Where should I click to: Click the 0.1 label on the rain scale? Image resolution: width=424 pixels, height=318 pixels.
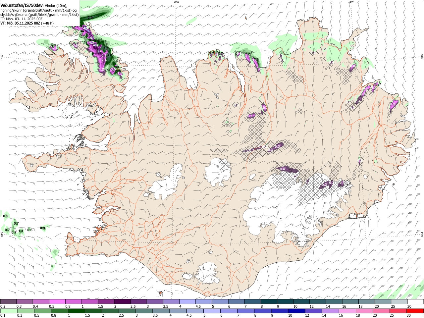click(3, 316)
